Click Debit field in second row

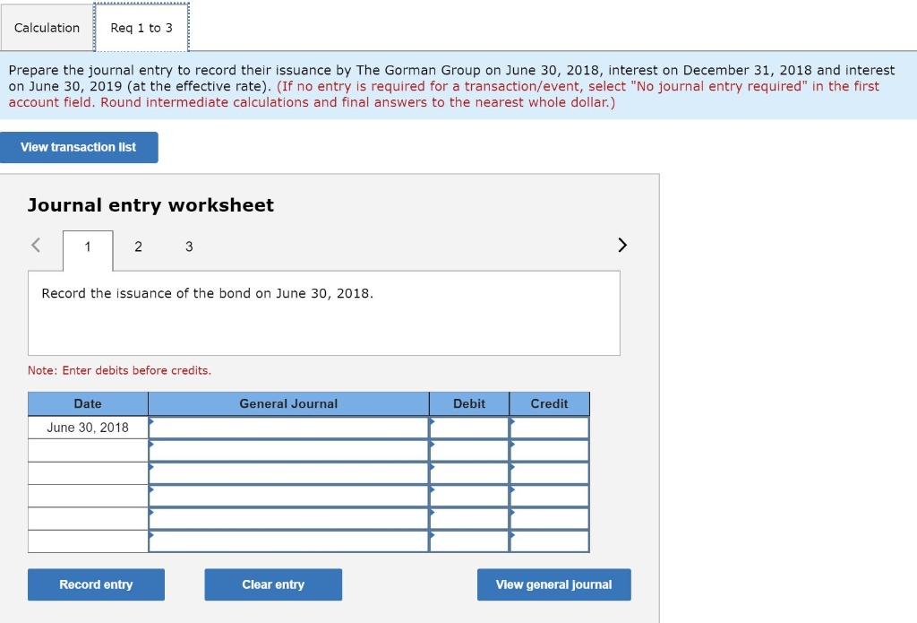pos(469,450)
